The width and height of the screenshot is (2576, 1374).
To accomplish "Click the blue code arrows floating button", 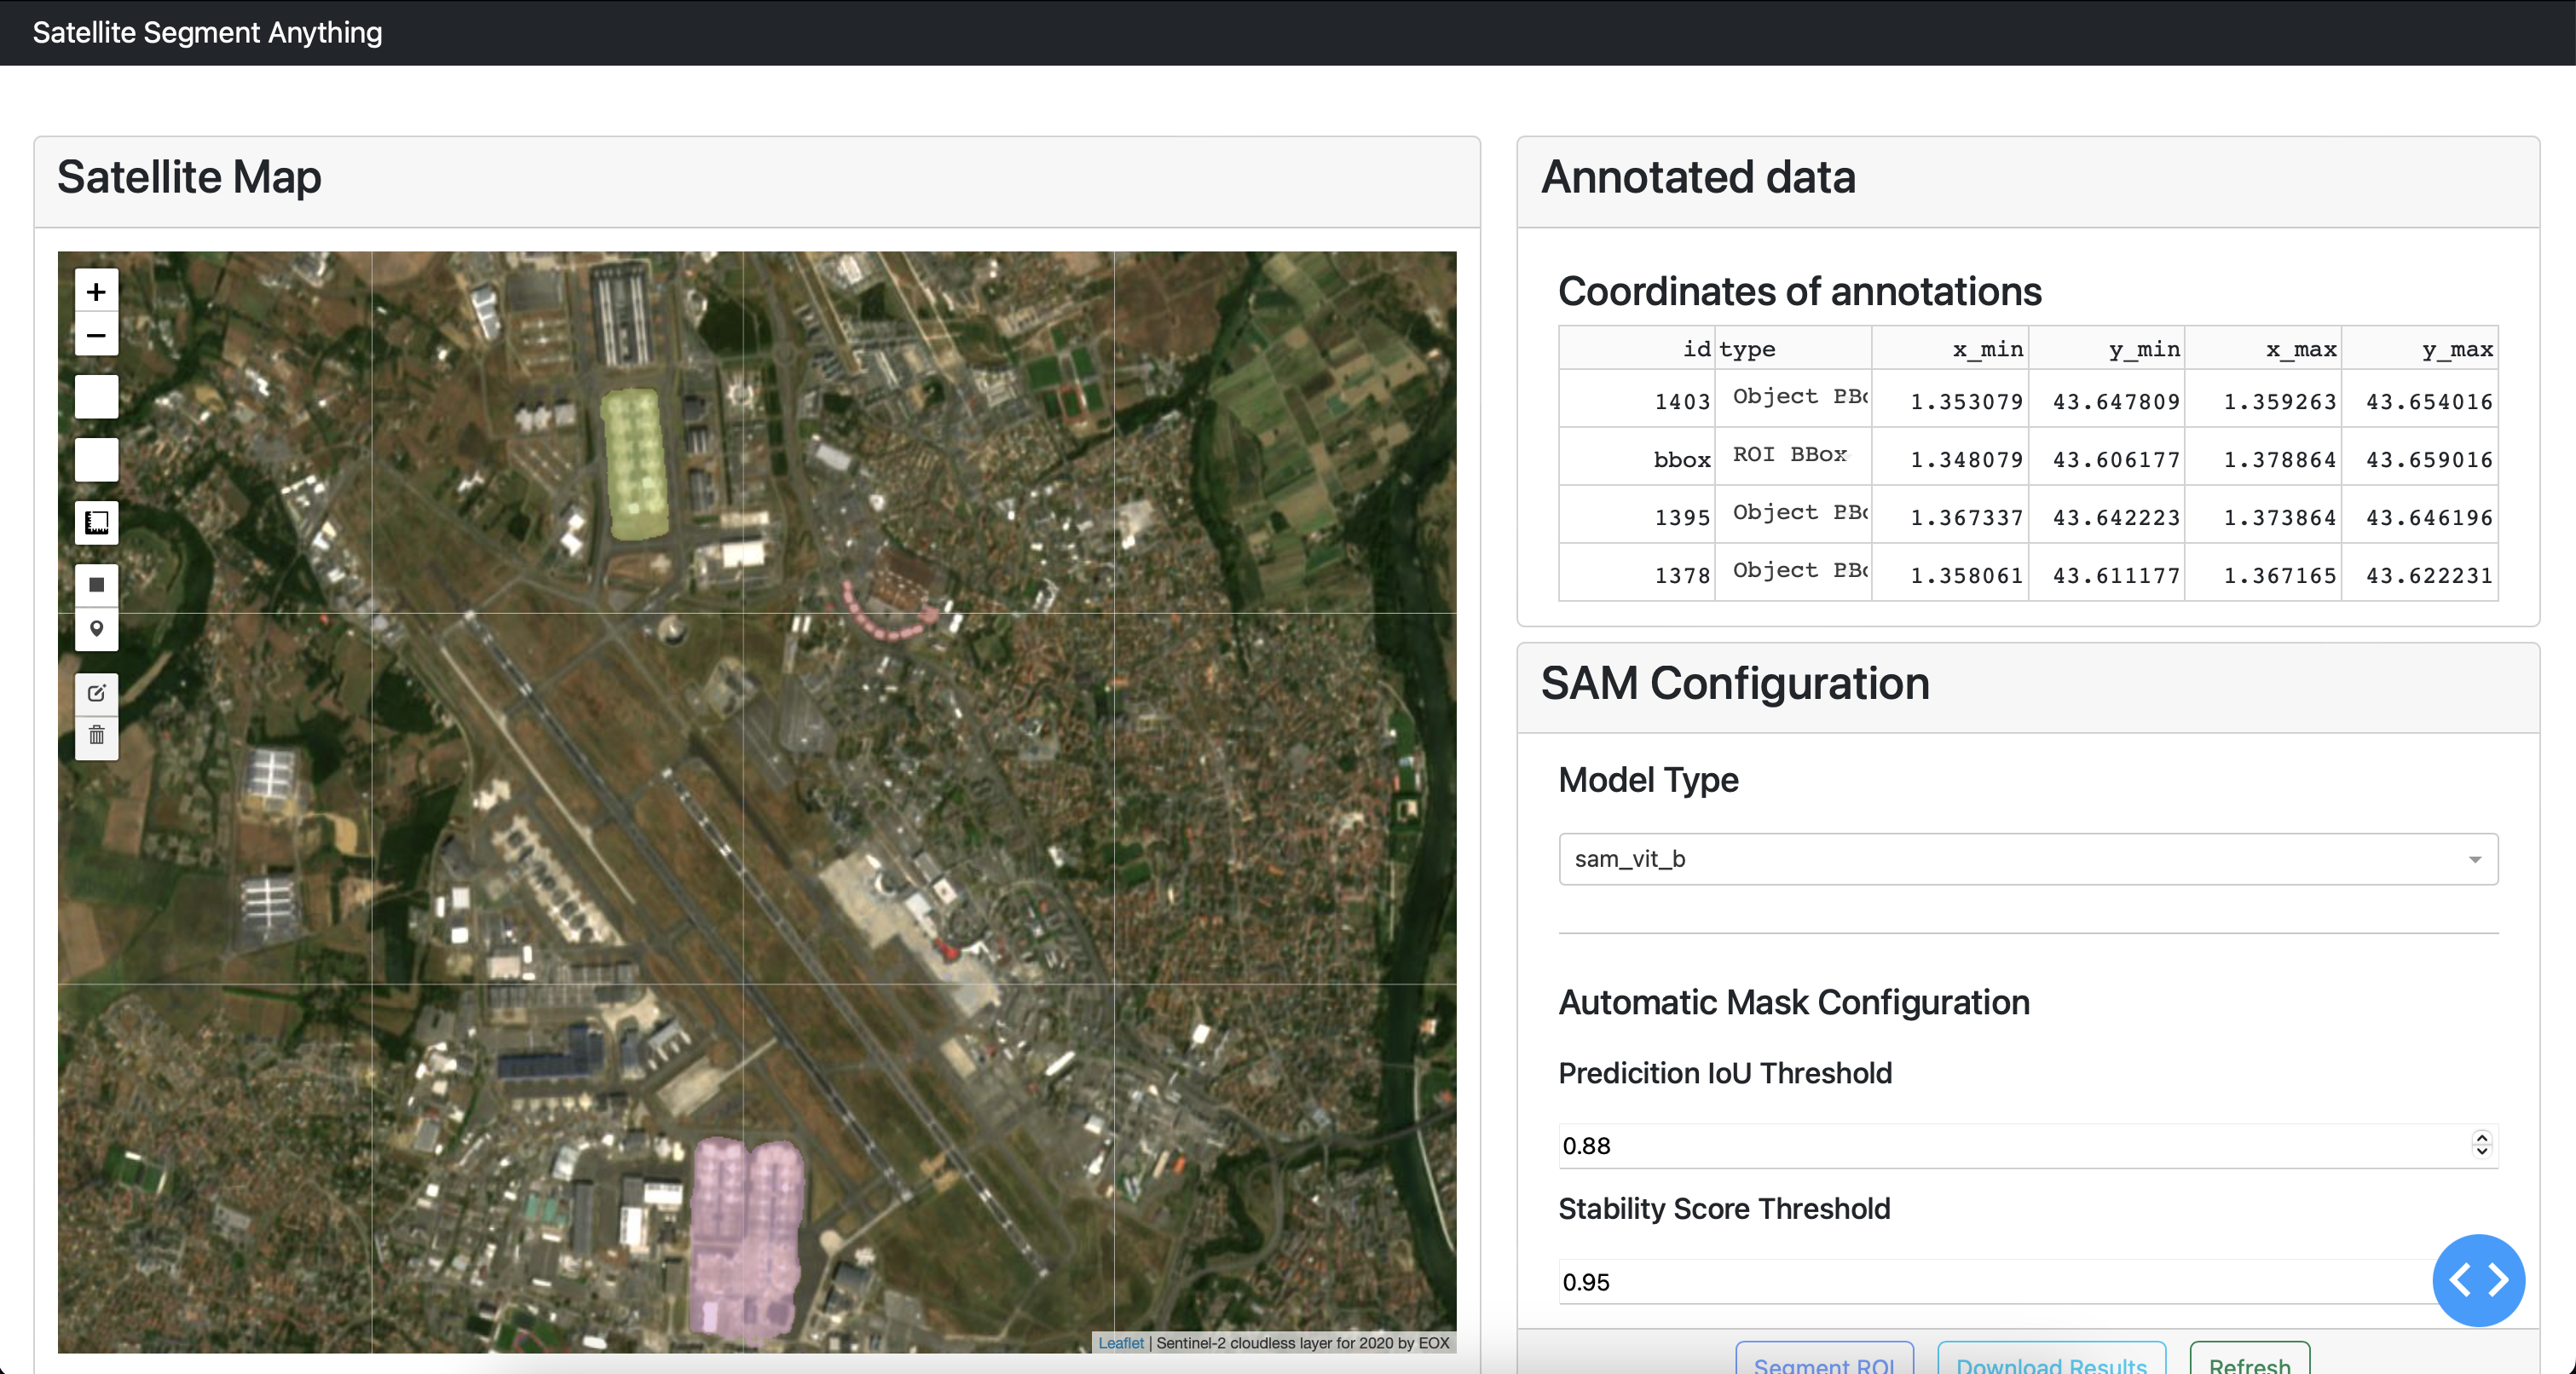I will pos(2477,1279).
